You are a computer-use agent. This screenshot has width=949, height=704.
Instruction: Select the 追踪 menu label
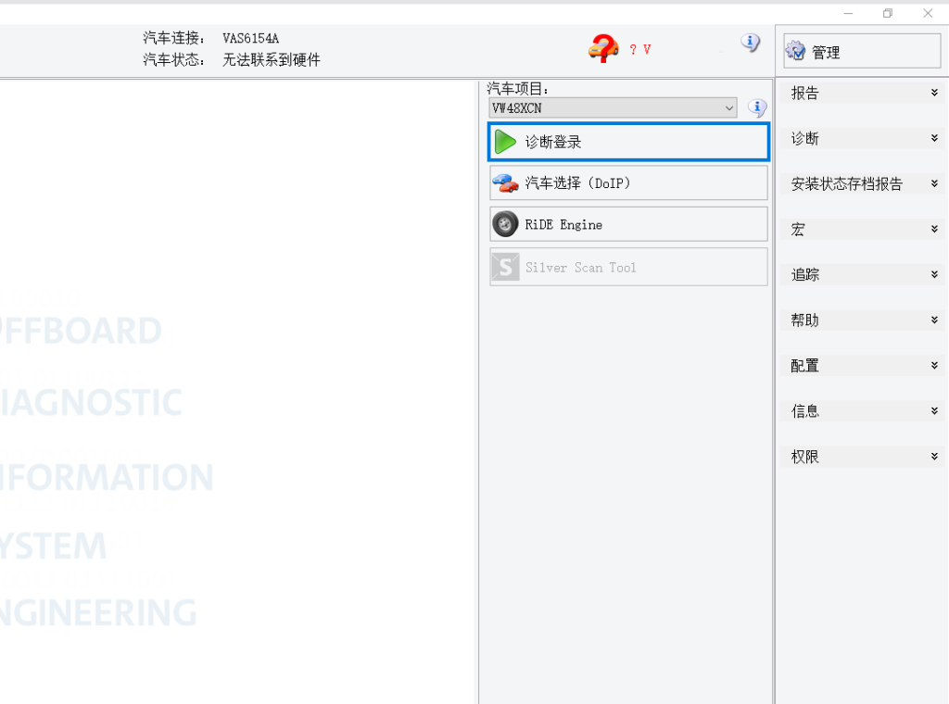[805, 274]
